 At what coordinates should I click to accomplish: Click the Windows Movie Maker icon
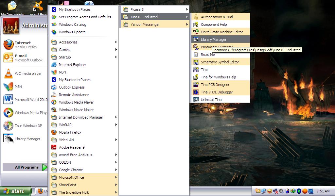click(x=54, y=110)
